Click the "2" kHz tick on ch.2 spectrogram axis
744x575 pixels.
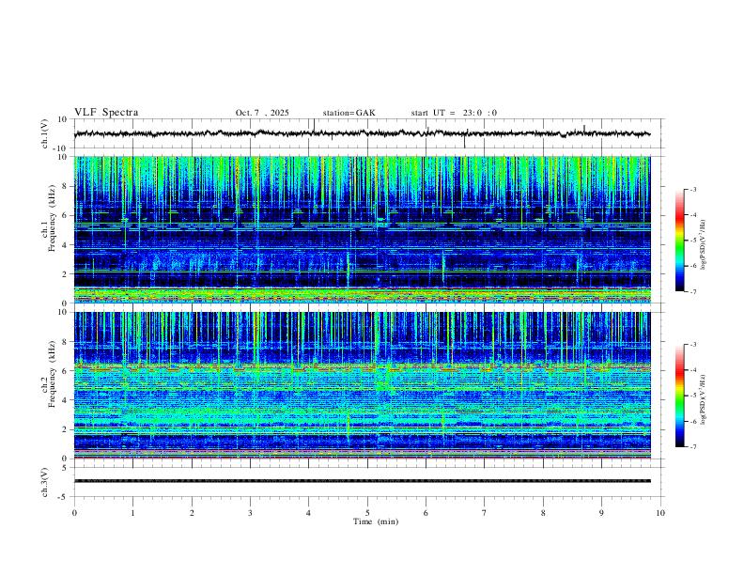pyautogui.click(x=65, y=429)
